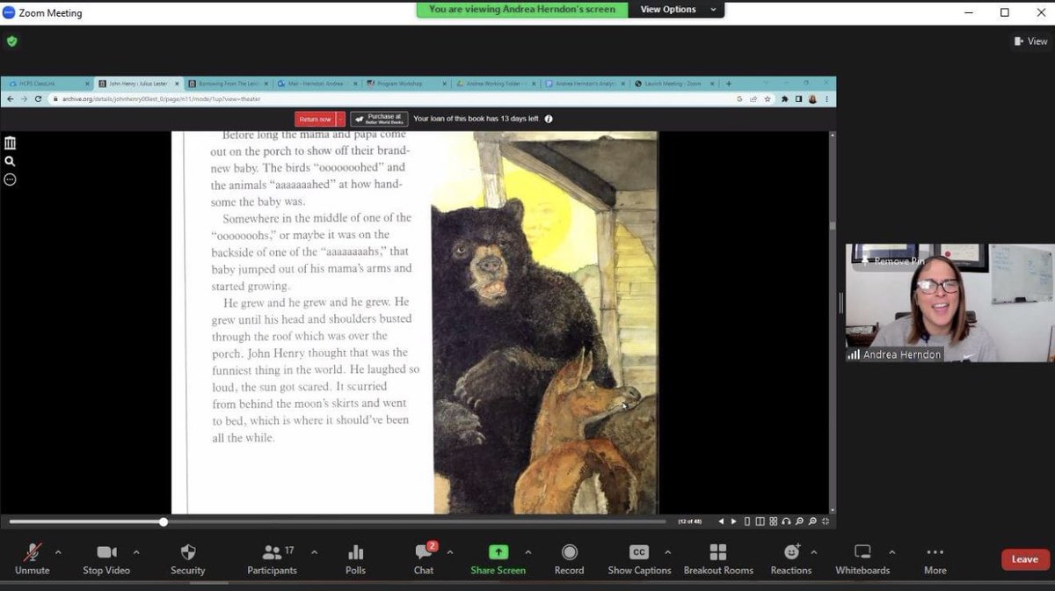
Task: Click the View layout button
Action: [1030, 41]
